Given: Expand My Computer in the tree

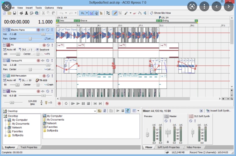Looking at the screenshot, I should [x=6, y=120].
